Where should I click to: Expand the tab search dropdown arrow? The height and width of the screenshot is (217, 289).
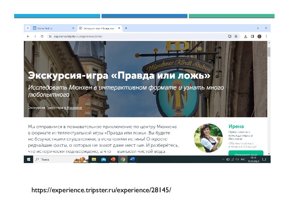click(x=28, y=28)
